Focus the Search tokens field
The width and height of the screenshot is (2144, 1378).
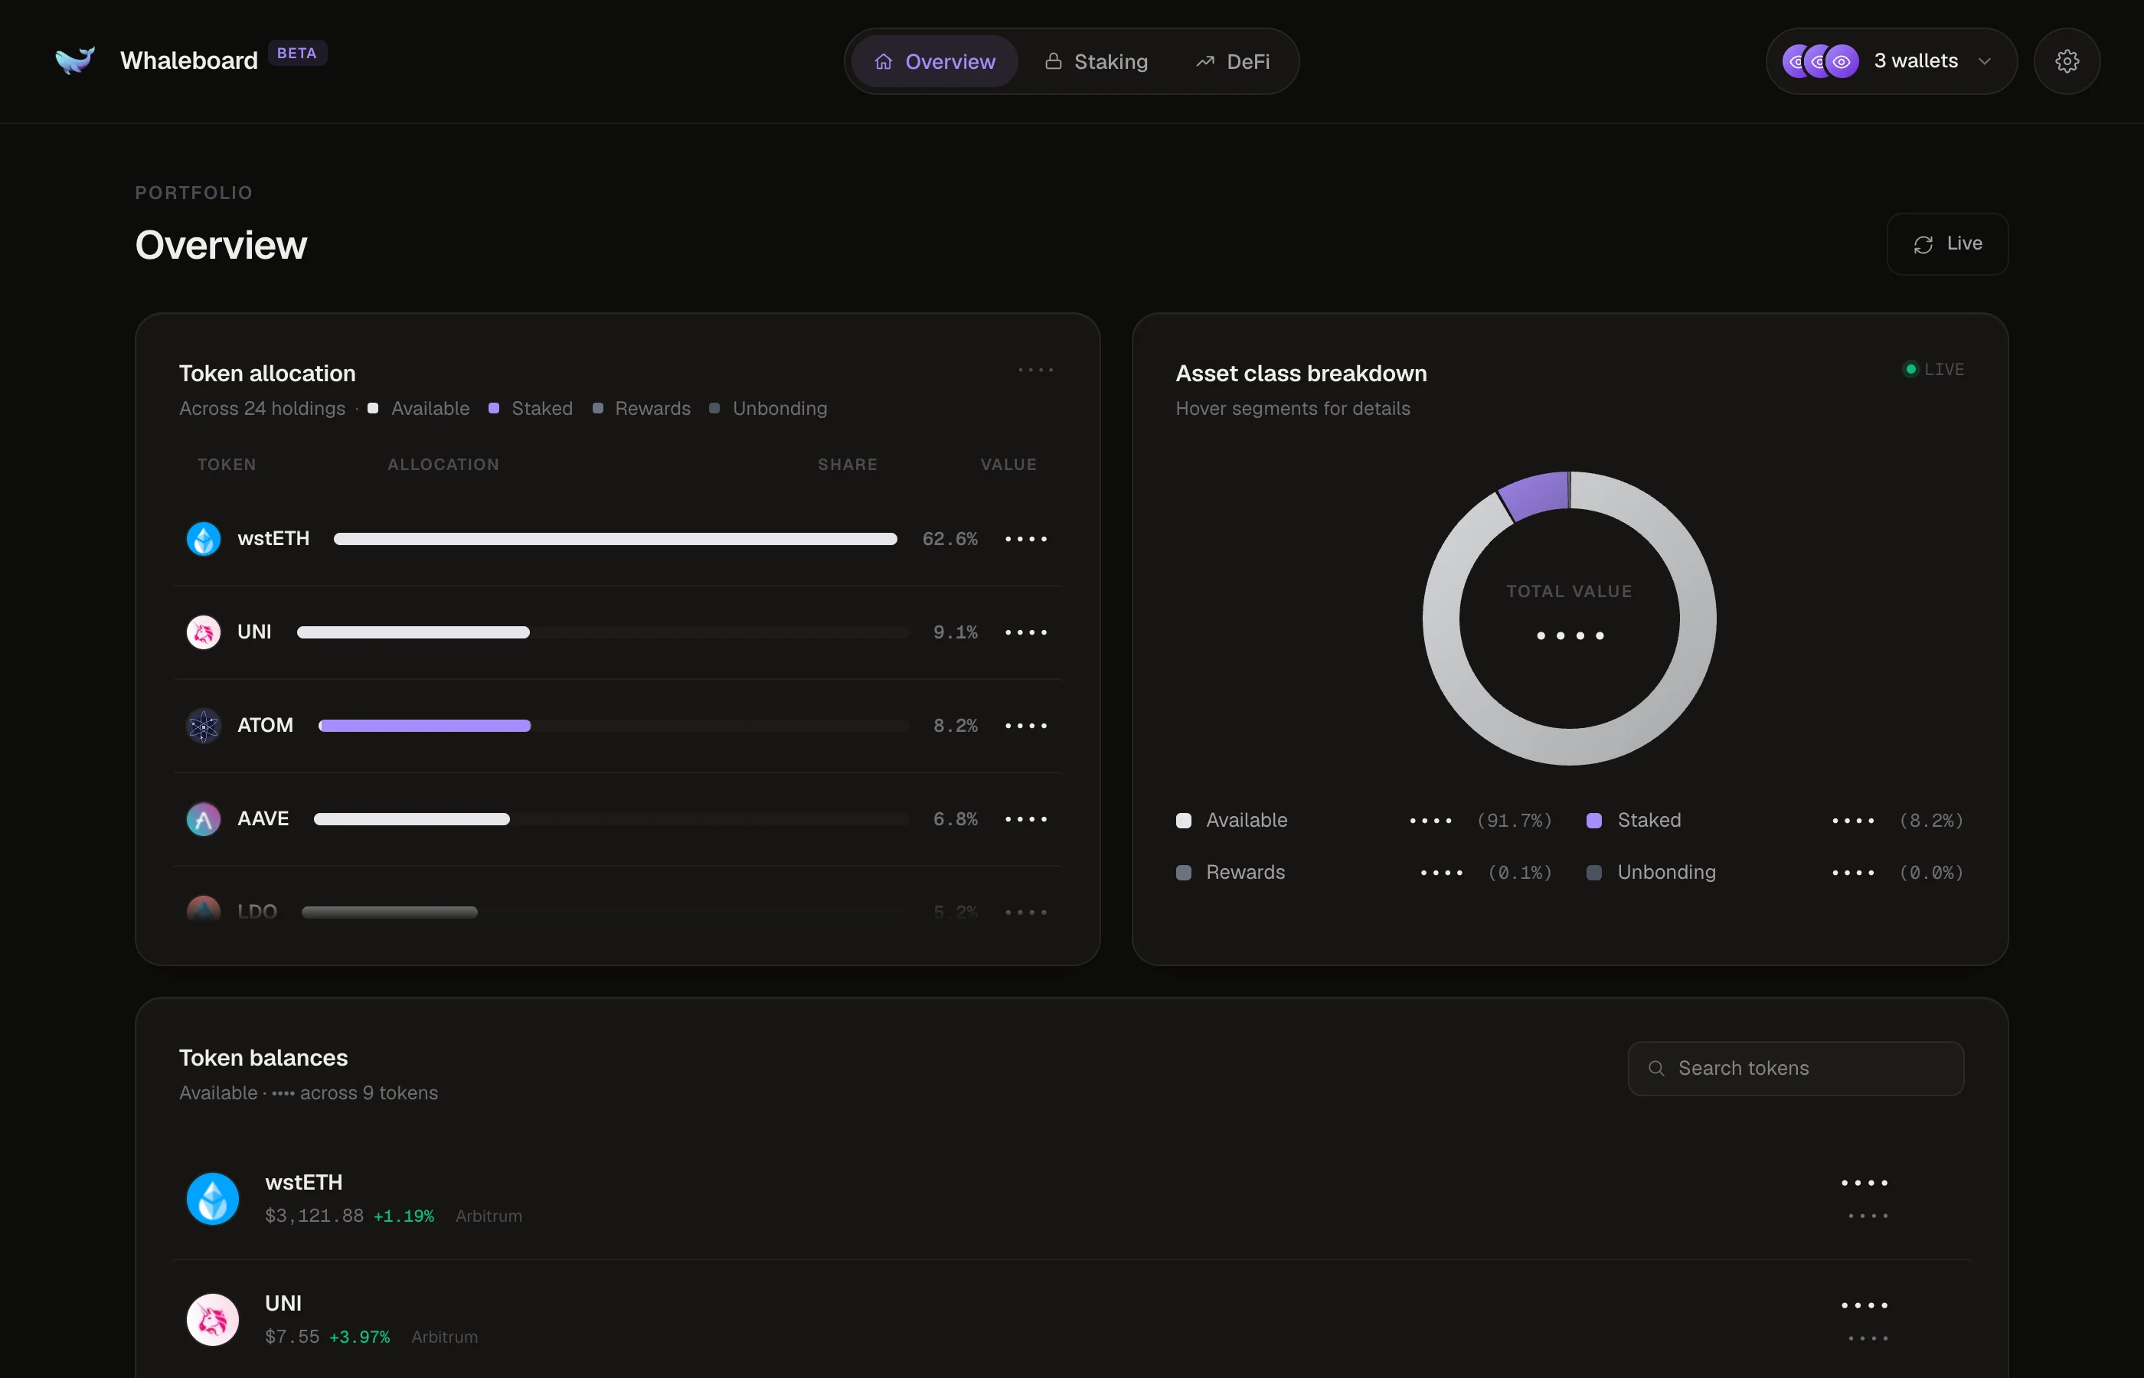click(x=1795, y=1069)
